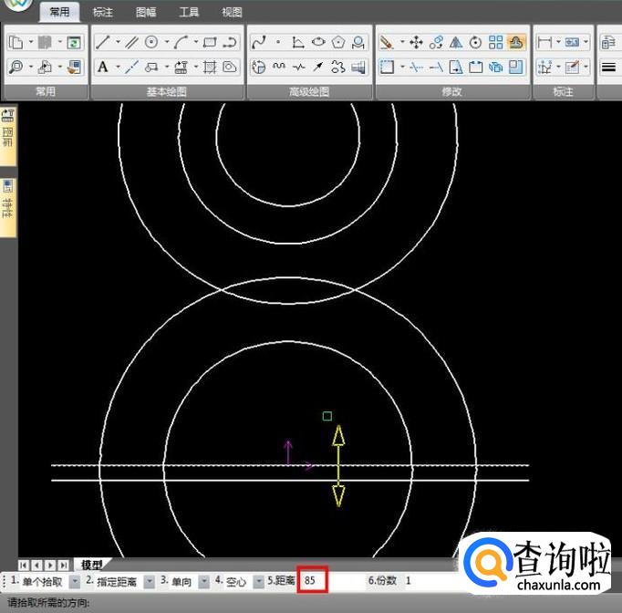Click the Mirror tool icon
622x613 pixels.
(x=456, y=42)
